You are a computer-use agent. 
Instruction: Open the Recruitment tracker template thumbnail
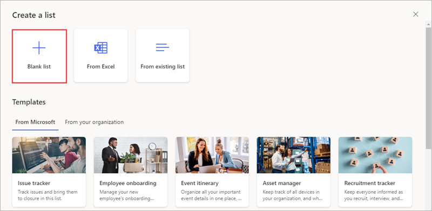coord(375,155)
